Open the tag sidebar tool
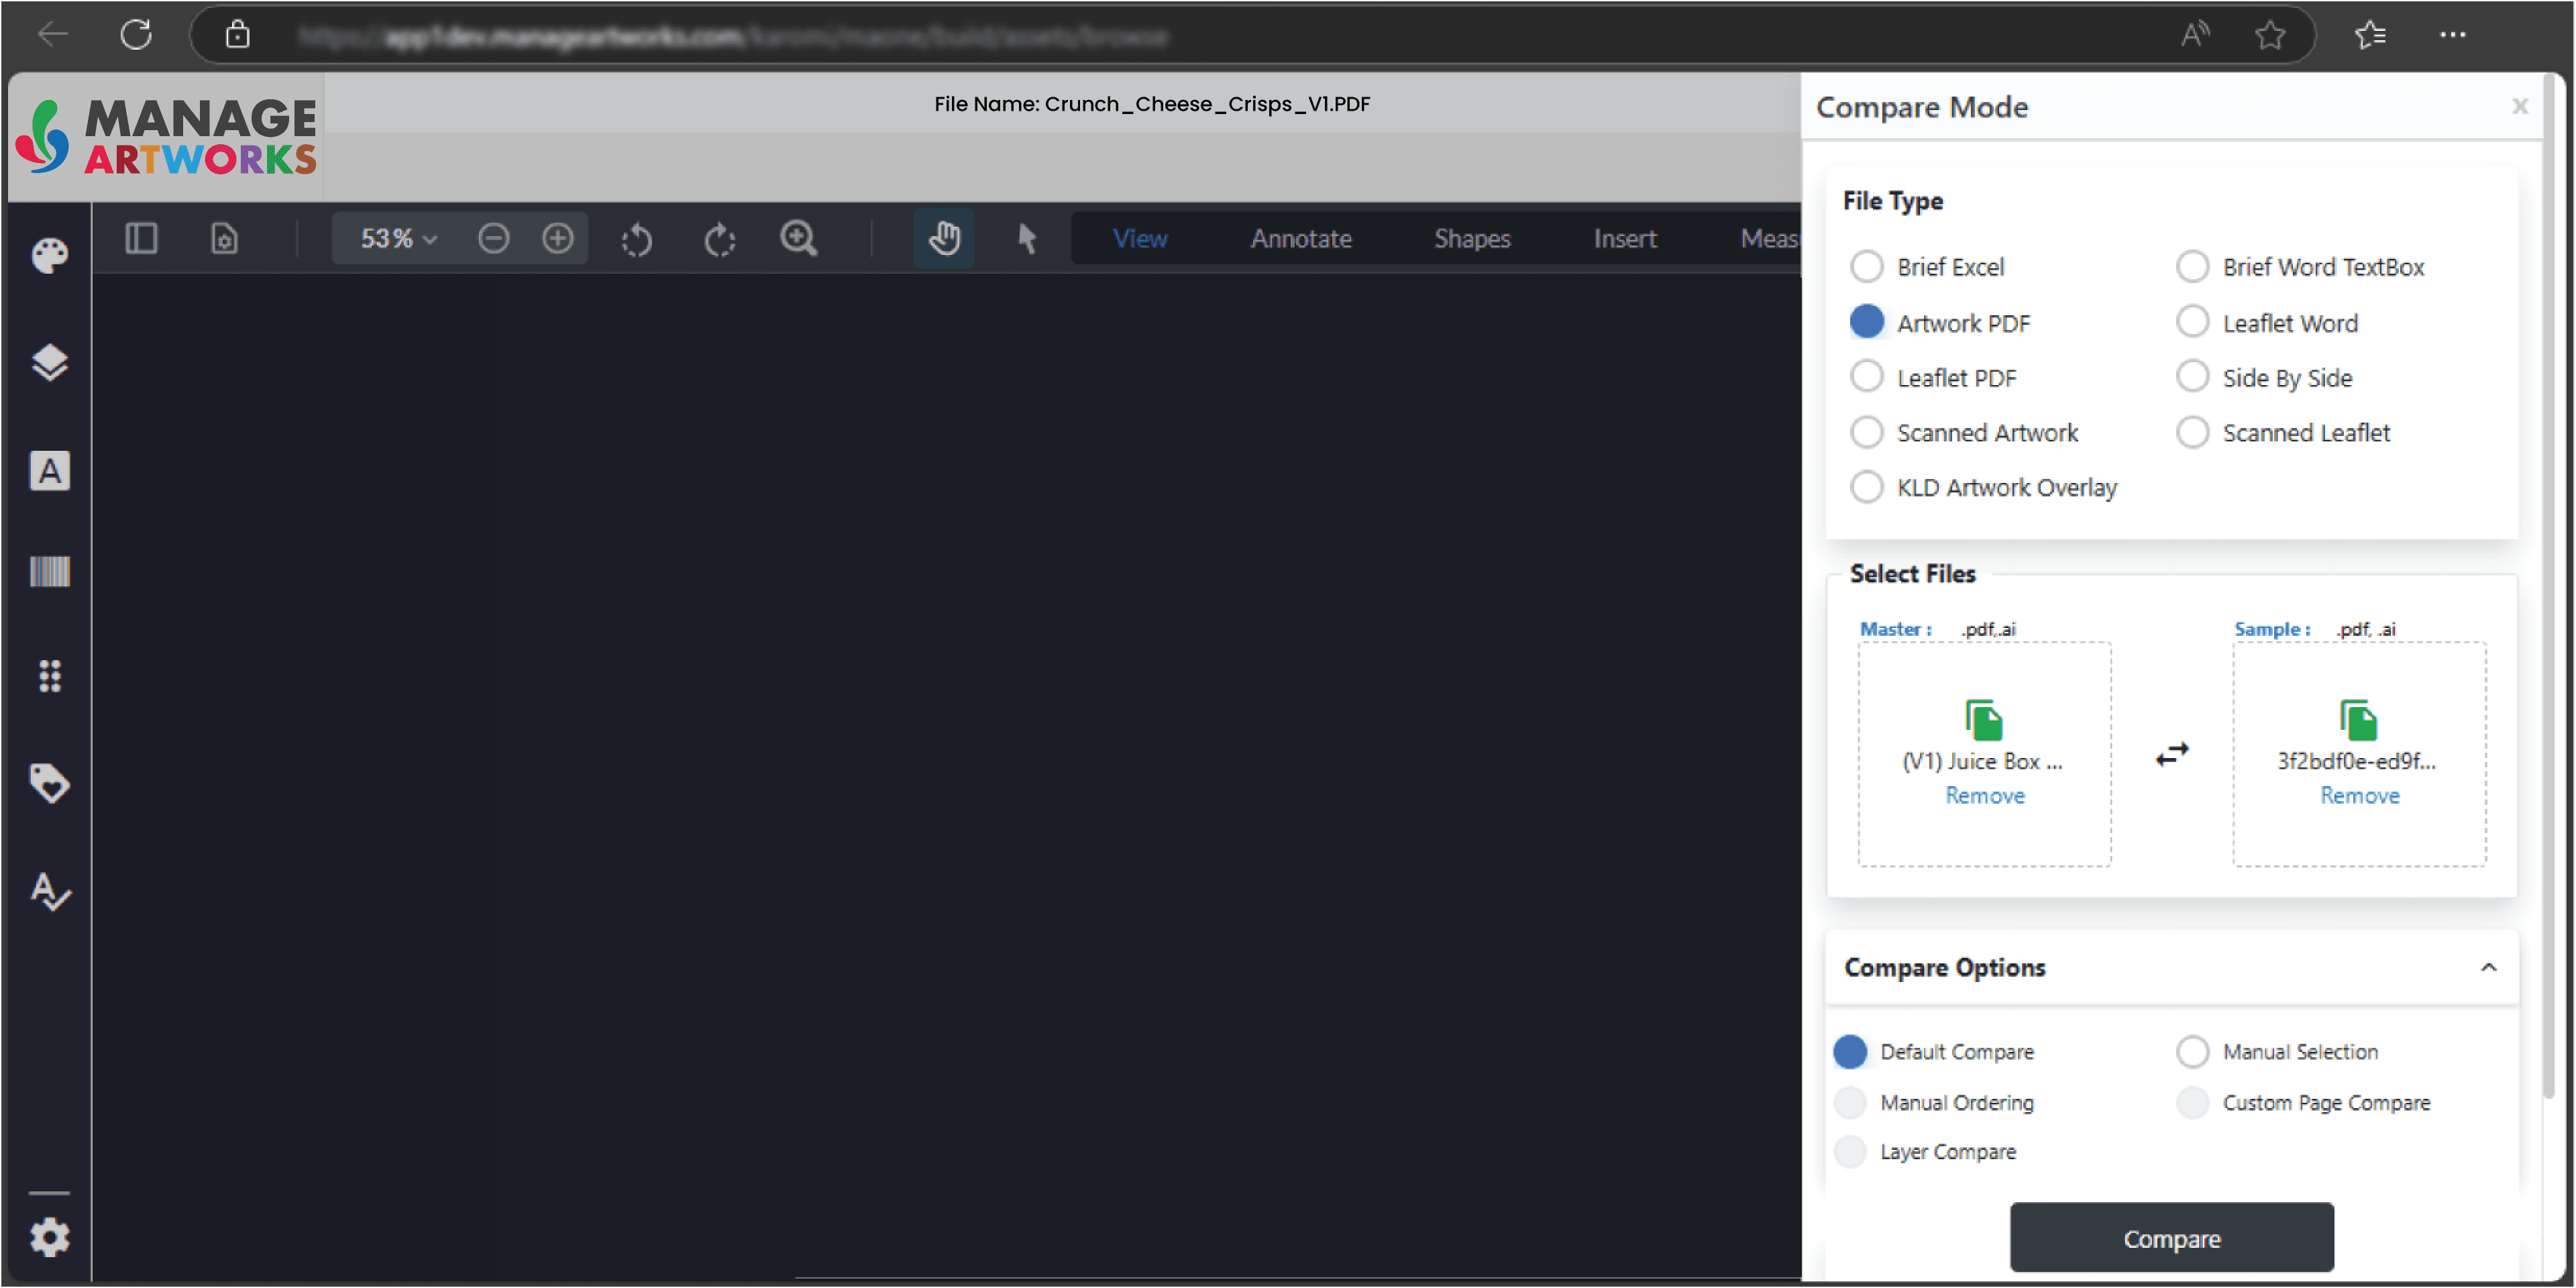This screenshot has width=2576, height=1288. (50, 783)
